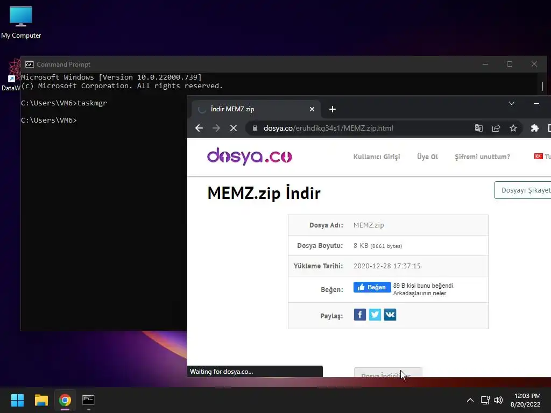
Task: Open a new Chrome tab
Action: click(333, 109)
